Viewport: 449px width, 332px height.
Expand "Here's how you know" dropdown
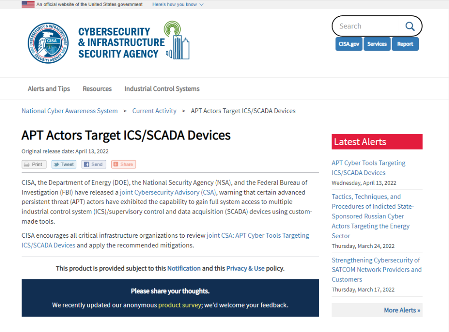(178, 4)
